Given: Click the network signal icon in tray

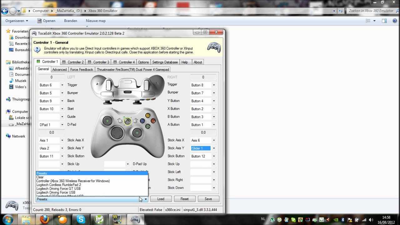Looking at the screenshot, I should pos(364,220).
